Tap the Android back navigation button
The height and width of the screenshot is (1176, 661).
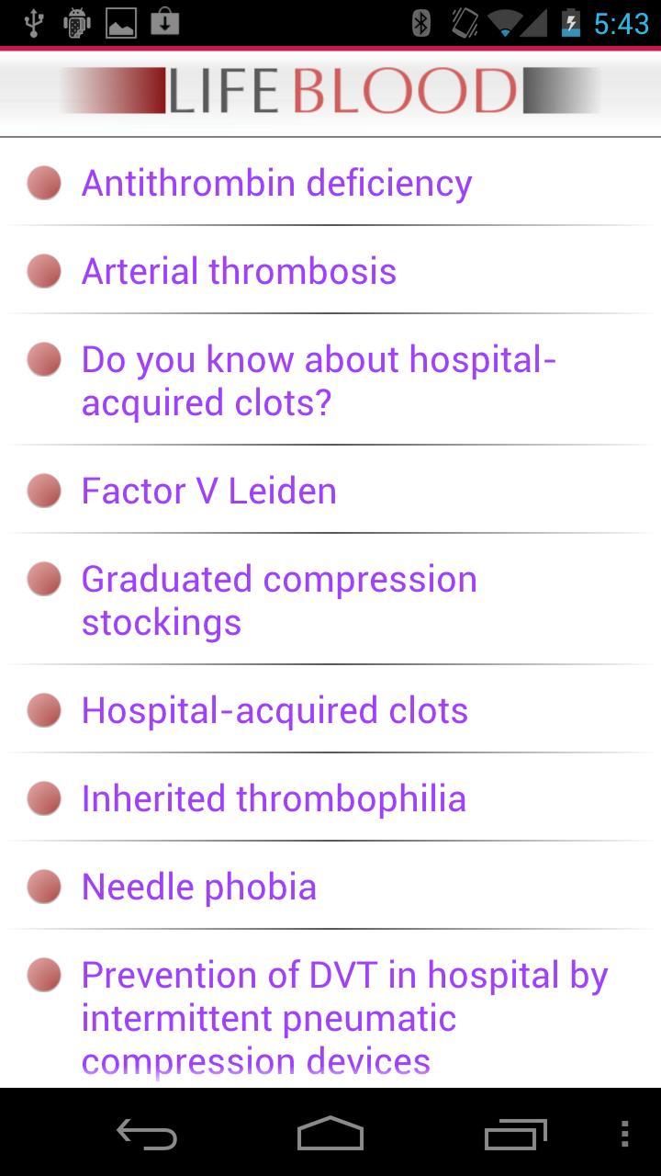click(x=147, y=1134)
